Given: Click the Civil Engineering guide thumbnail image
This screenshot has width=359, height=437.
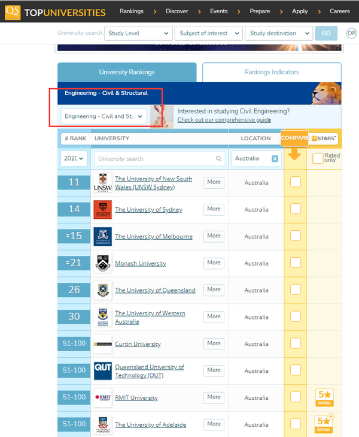Looking at the screenshot, I should 162,116.
